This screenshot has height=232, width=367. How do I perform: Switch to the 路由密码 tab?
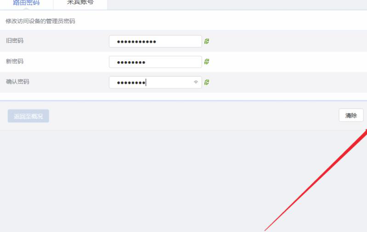26,3
